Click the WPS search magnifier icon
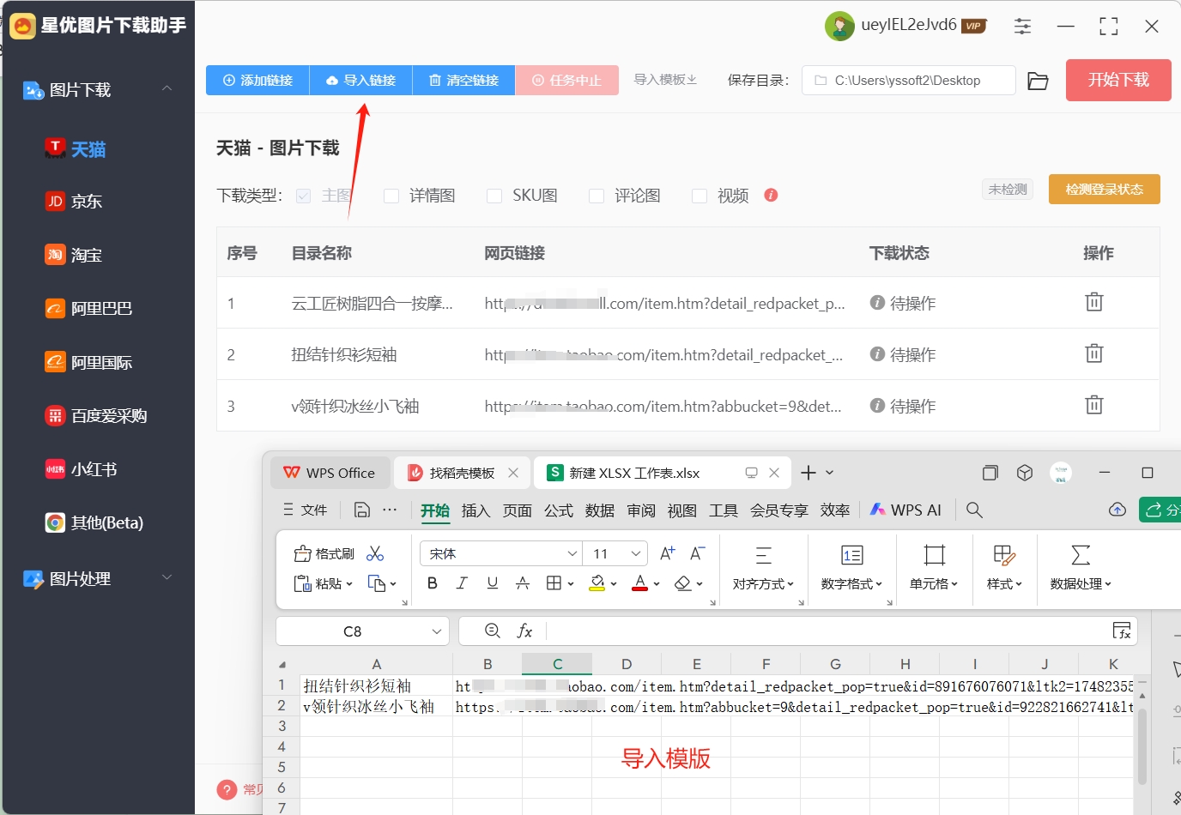Screen dimensions: 1181x815 click(x=974, y=510)
